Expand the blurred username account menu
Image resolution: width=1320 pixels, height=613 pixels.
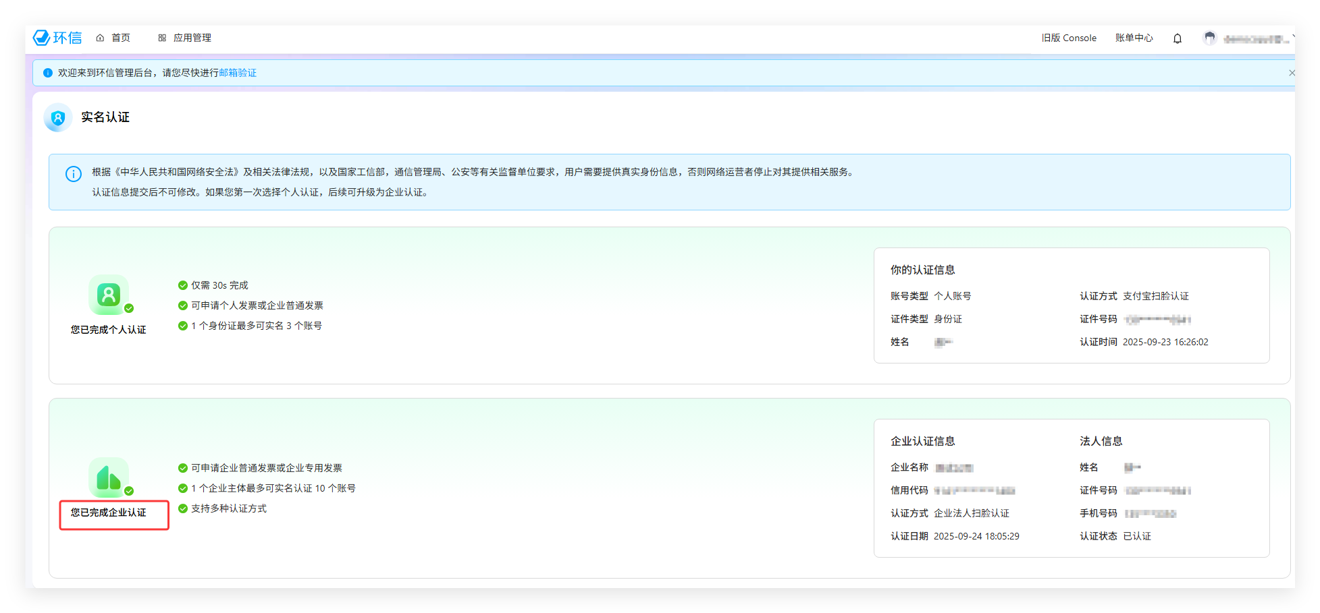(1256, 39)
